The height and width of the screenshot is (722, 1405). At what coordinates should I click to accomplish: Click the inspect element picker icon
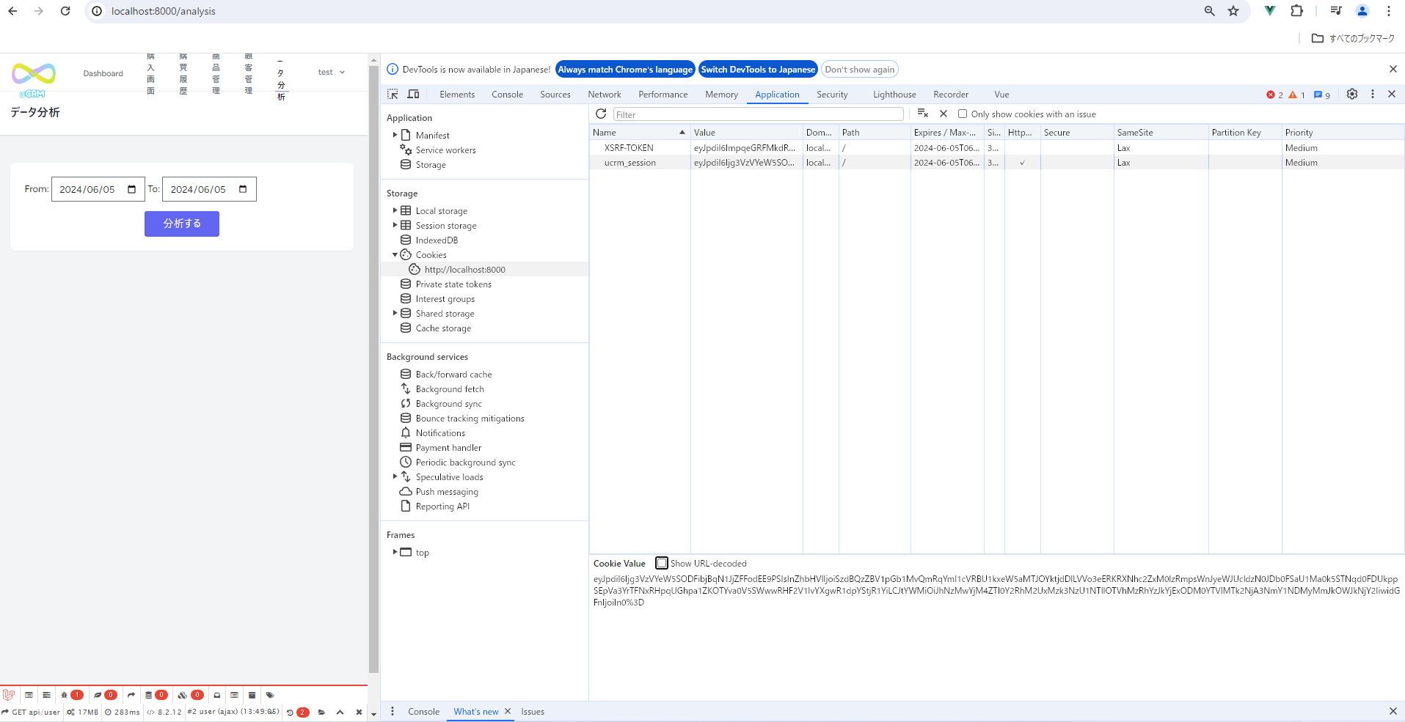(393, 94)
